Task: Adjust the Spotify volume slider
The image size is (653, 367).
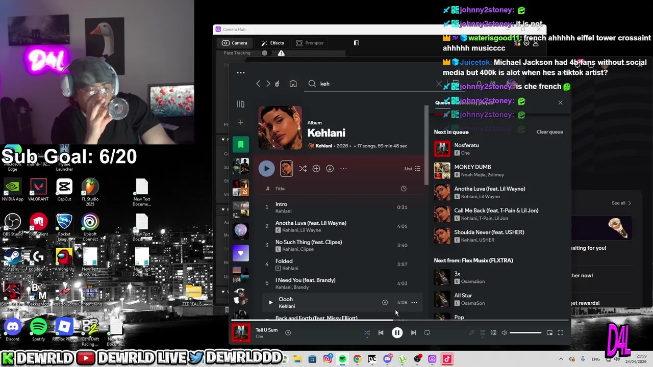Action: tap(525, 333)
